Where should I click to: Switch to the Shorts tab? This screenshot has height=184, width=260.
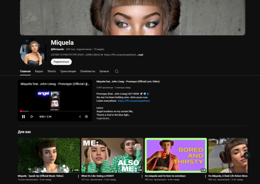pyautogui.click(x=52, y=71)
